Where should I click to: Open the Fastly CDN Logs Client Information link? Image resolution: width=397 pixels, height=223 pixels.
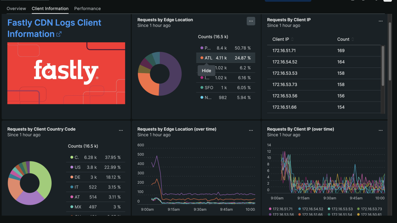pyautogui.click(x=54, y=23)
